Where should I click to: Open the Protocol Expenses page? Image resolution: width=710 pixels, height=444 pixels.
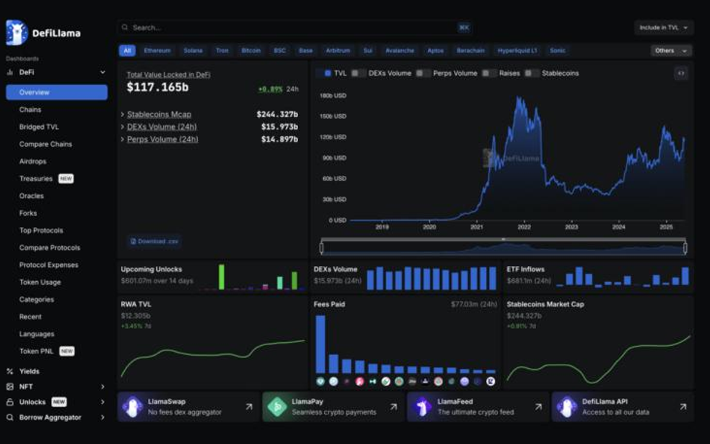[x=49, y=265]
